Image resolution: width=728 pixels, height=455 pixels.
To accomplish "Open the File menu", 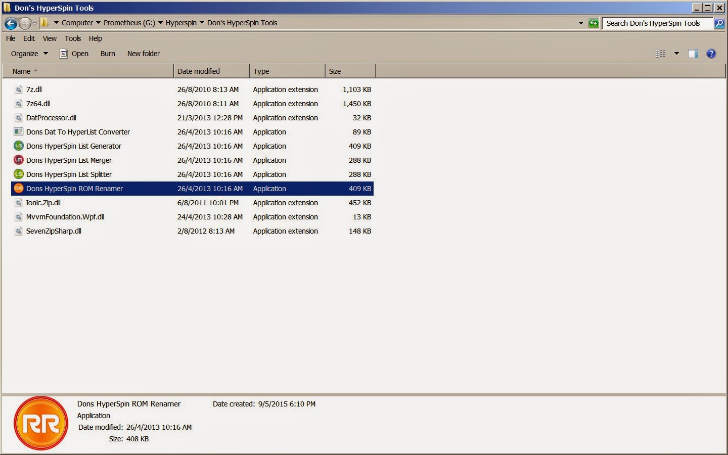I will [11, 38].
